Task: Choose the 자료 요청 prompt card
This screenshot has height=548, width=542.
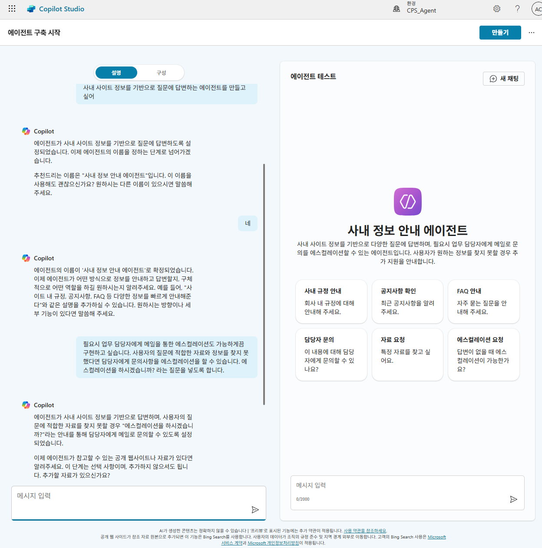Action: tap(407, 355)
